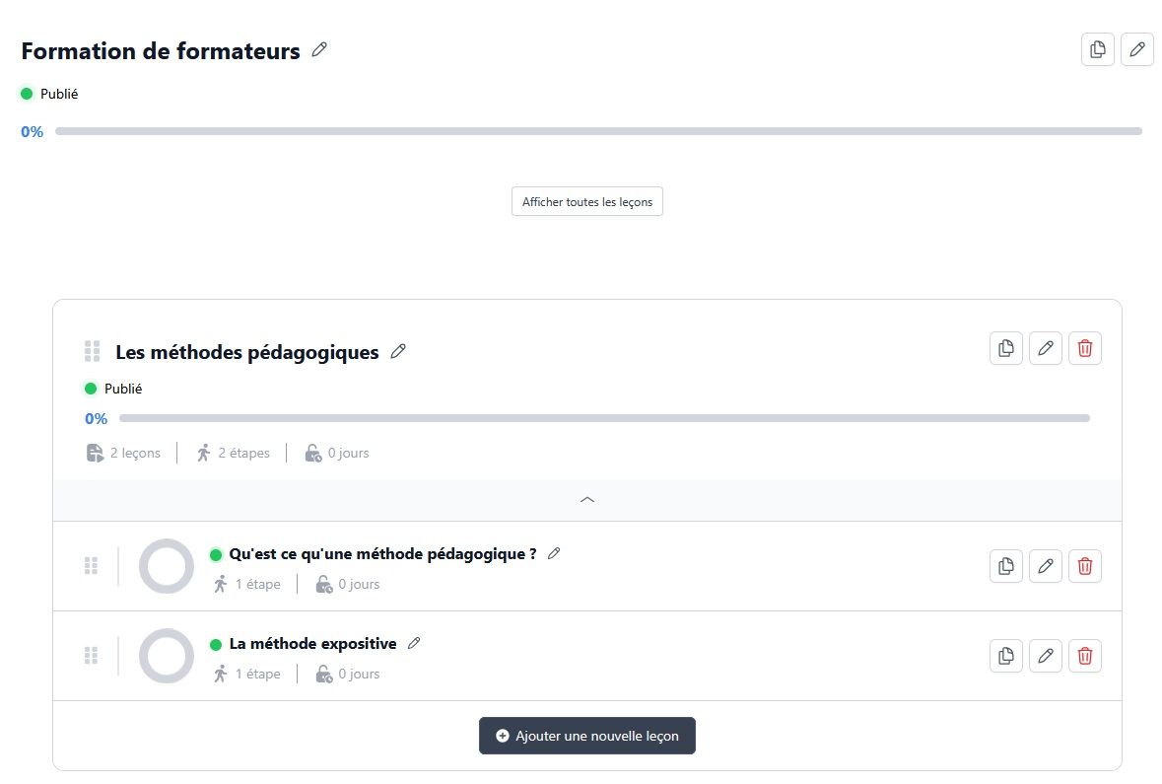Delete the lesson Qu'est ce qu'une méthode pédagogique
Screen dimensions: 1162x784
tap(1085, 566)
